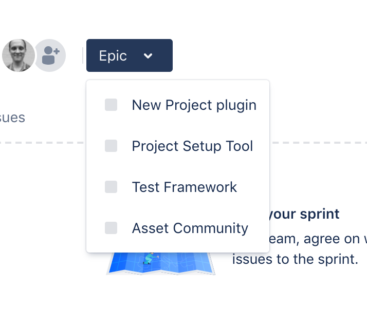Click the partially visible 'sues' label
Screen dimensions: 367x309
coord(12,118)
